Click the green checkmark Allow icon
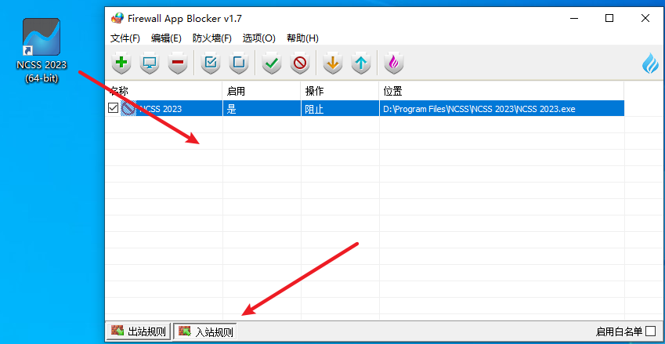The height and width of the screenshot is (344, 665). click(271, 63)
